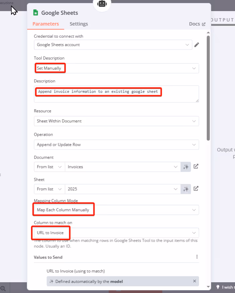235x293 pixels.
Task: Open Invoices document in new tab icon
Action: [196, 166]
